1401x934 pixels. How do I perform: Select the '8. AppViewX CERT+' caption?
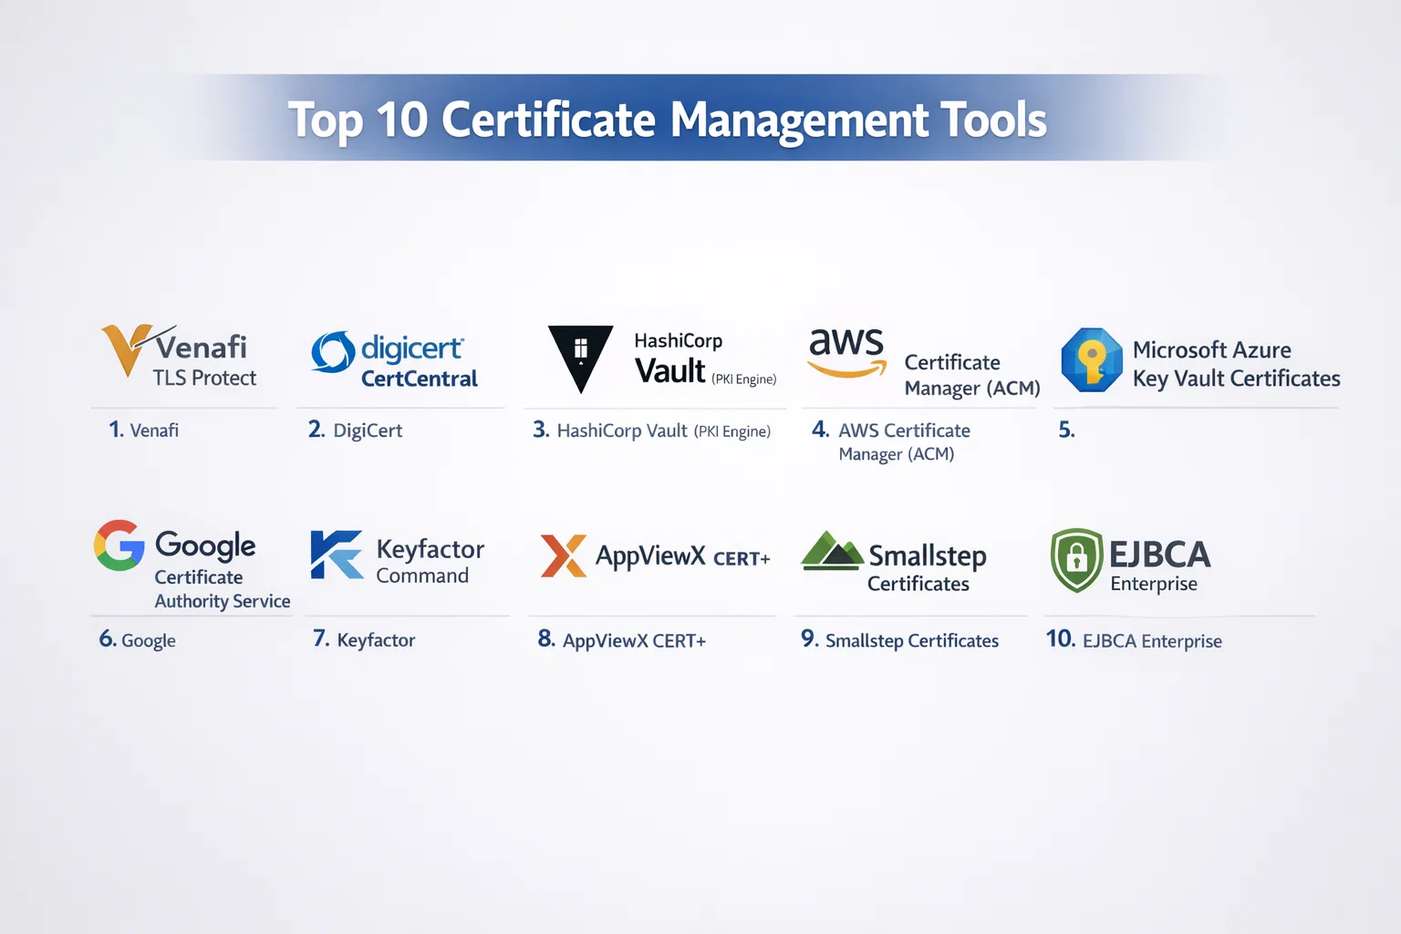tap(622, 640)
